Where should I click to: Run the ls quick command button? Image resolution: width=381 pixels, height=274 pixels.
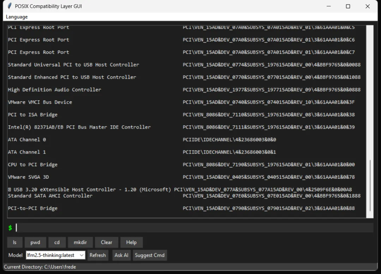click(x=15, y=242)
